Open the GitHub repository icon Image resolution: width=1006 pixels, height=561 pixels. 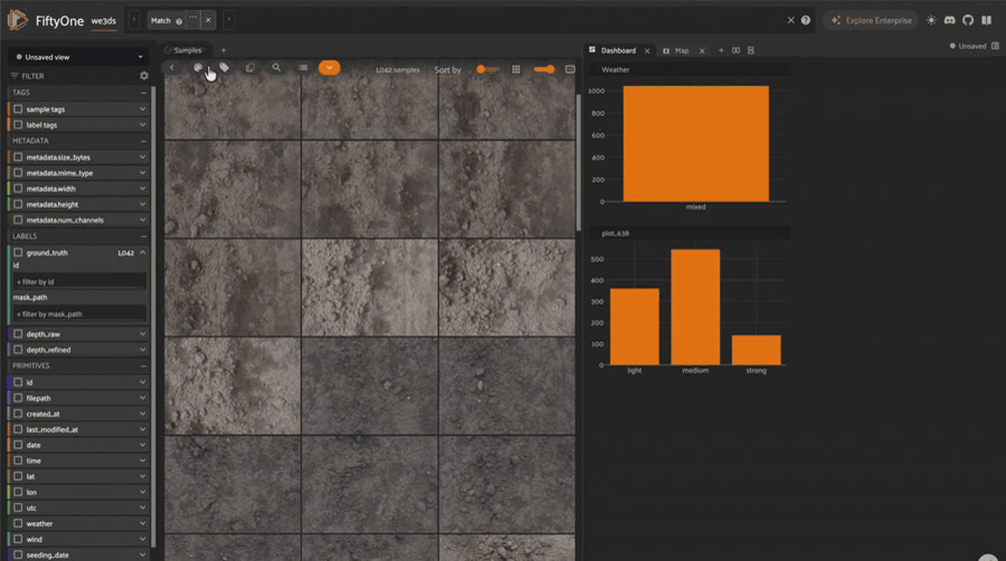tap(968, 20)
